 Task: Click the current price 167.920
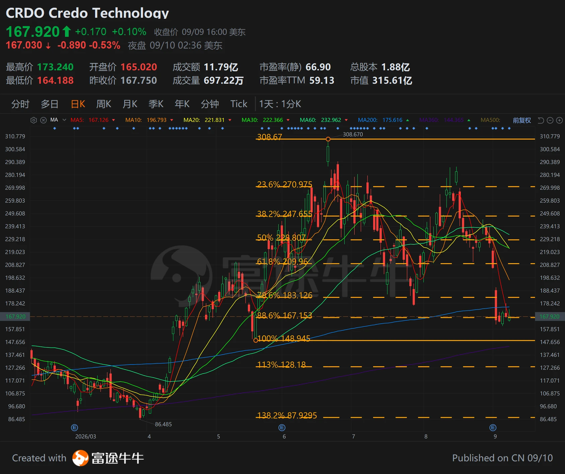point(33,32)
